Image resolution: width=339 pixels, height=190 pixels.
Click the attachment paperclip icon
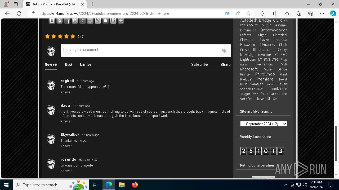(224, 51)
